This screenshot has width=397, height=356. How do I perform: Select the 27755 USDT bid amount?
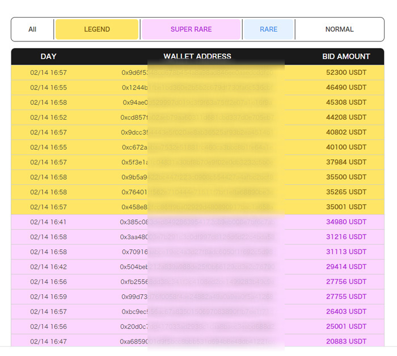(x=346, y=296)
